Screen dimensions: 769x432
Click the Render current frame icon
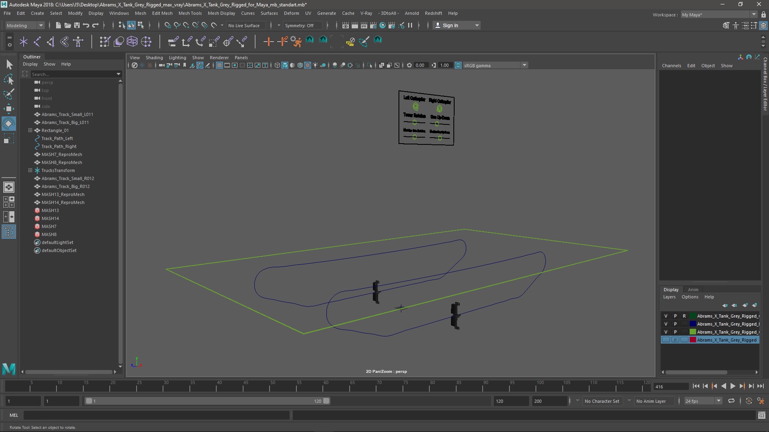point(354,25)
